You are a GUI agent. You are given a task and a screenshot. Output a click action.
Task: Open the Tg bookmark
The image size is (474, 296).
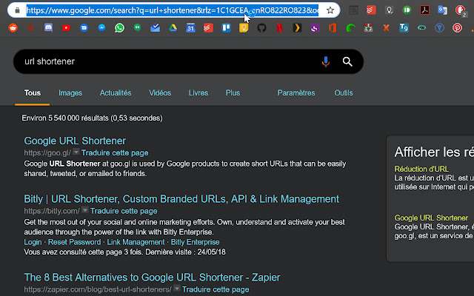tap(404, 28)
